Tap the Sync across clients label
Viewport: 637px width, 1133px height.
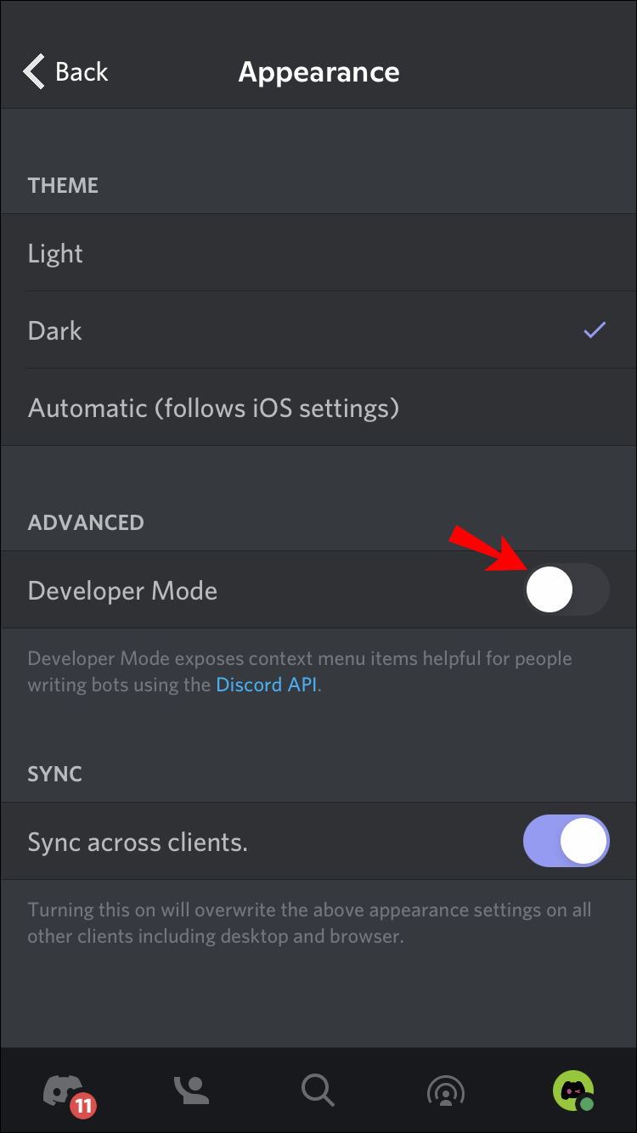[x=138, y=843]
